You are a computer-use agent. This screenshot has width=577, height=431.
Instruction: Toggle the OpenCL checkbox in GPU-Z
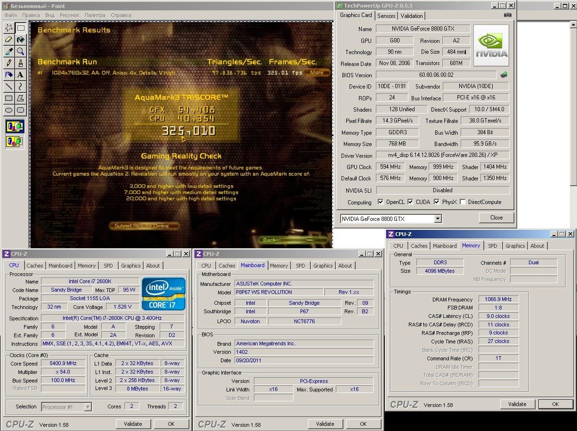pos(381,202)
